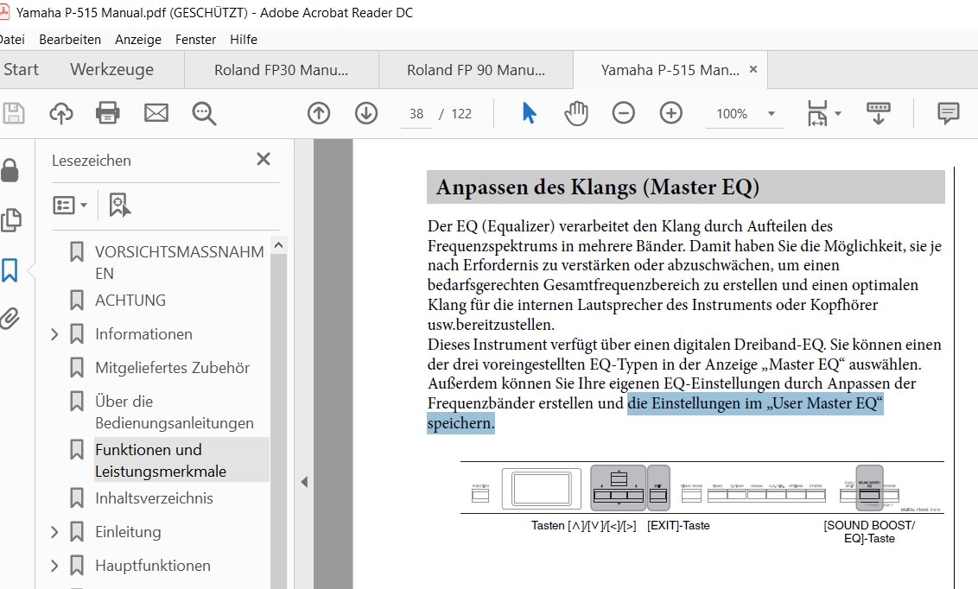This screenshot has height=589, width=978.
Task: Jump to Informationen bookmark
Action: (x=143, y=334)
